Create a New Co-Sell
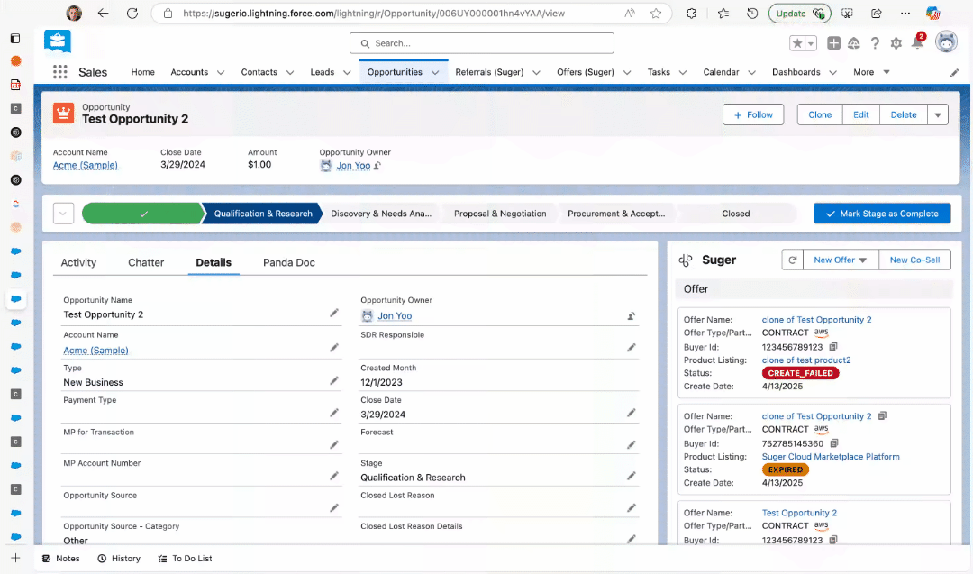The image size is (973, 574). pyautogui.click(x=914, y=260)
